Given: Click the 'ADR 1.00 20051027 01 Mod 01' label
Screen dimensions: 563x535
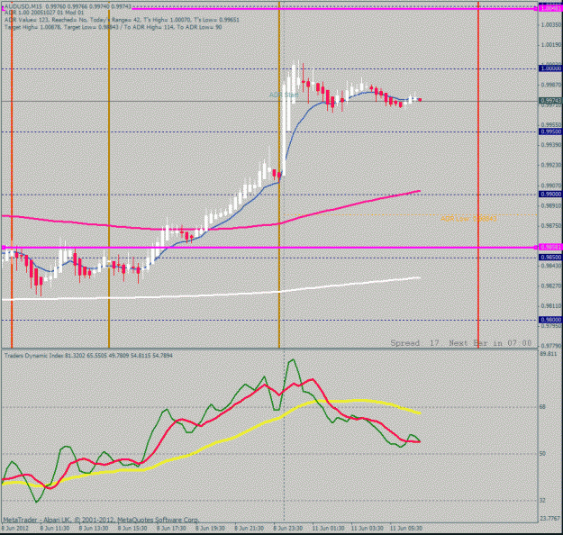Looking at the screenshot, I should 44,13.
